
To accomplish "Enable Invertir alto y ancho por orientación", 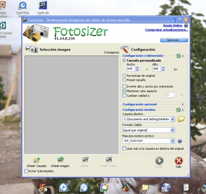I will pyautogui.click(x=124, y=87).
